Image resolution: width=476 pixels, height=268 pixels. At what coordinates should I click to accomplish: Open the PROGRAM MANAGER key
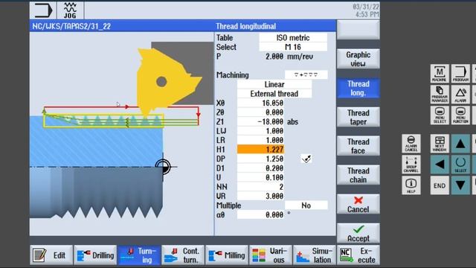[x=440, y=95]
